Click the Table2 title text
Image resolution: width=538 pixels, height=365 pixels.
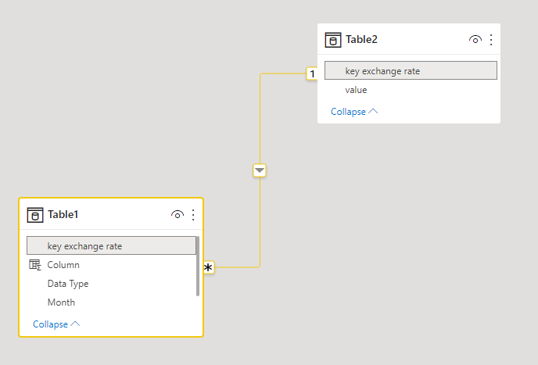click(361, 39)
